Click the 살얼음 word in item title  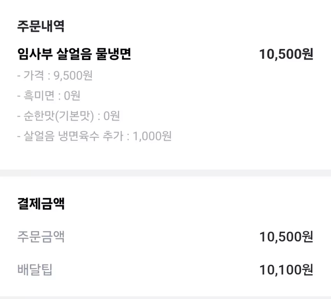(74, 54)
